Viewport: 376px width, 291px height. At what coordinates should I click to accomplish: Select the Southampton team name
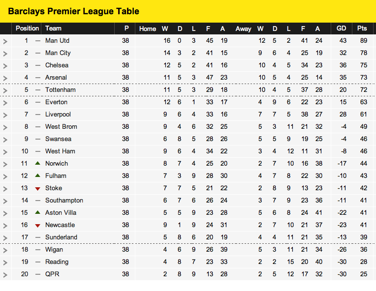pos(64,201)
